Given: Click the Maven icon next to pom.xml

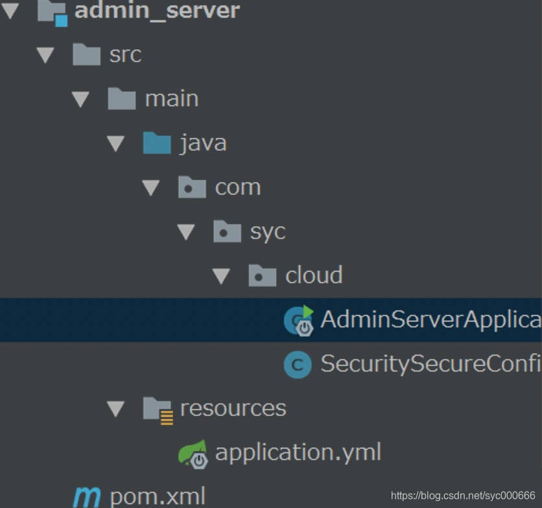Looking at the screenshot, I should (88, 497).
